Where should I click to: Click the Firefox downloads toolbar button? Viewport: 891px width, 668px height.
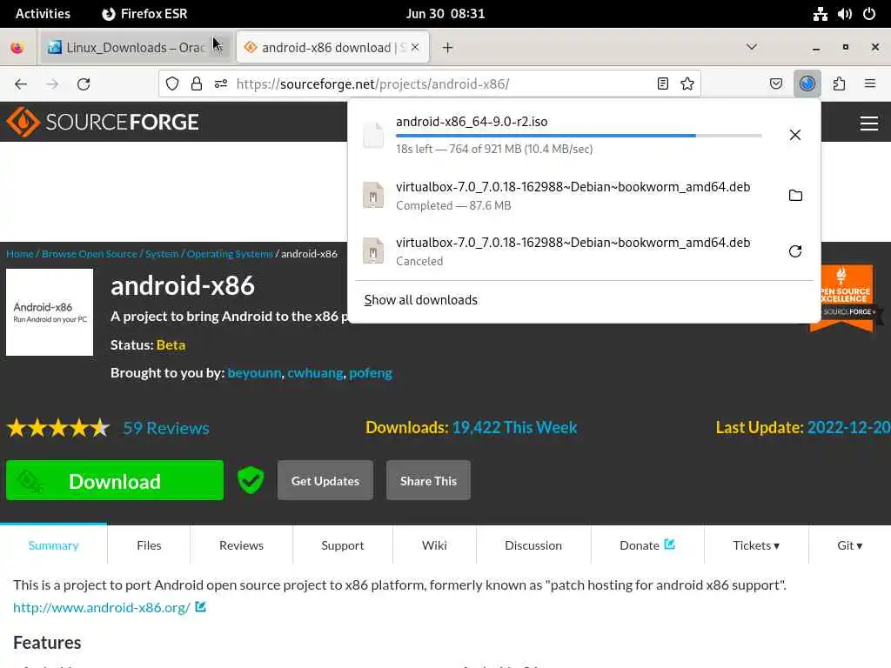[x=807, y=83]
